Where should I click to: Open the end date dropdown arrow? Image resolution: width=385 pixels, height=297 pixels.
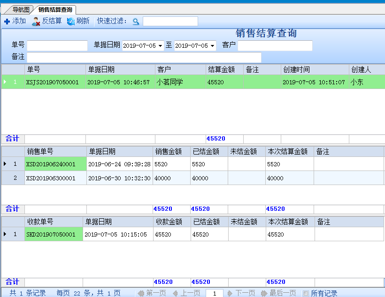pos(212,46)
